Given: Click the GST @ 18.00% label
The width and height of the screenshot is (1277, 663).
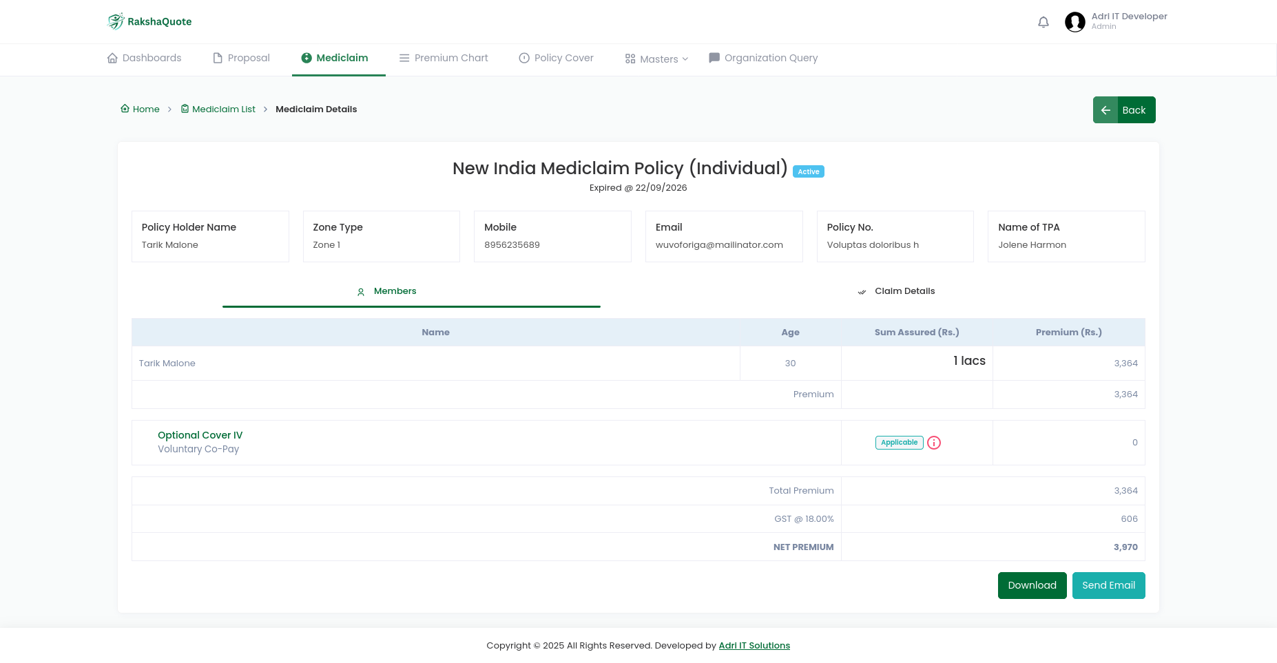Looking at the screenshot, I should (x=804, y=519).
